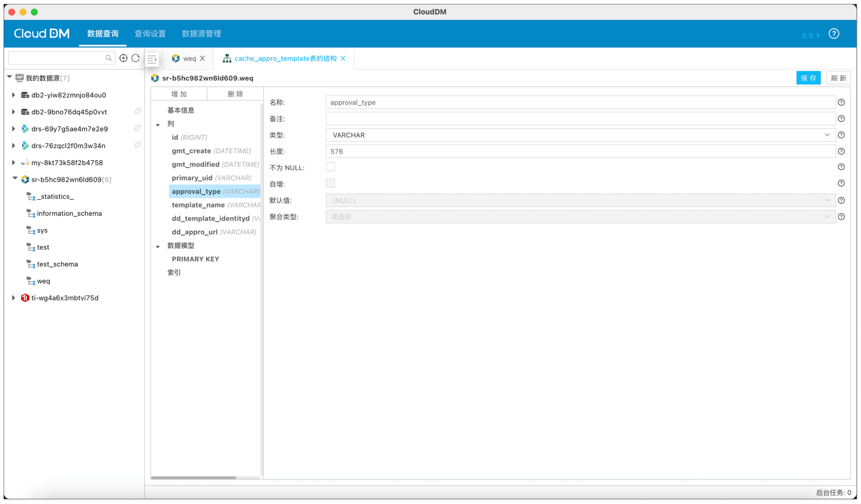Click help icon next to 长度 field
Viewport: 861px width, 504px height.
[x=841, y=151]
